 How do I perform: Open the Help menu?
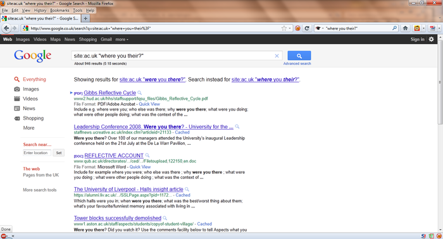(90, 11)
